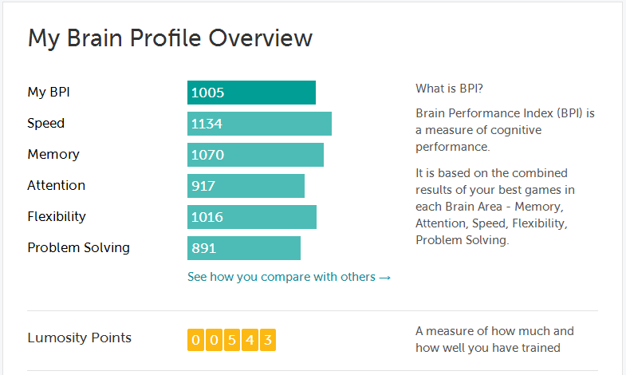Click the 'how well you have trained' description
Screen dimensions: 626x375
point(488,348)
